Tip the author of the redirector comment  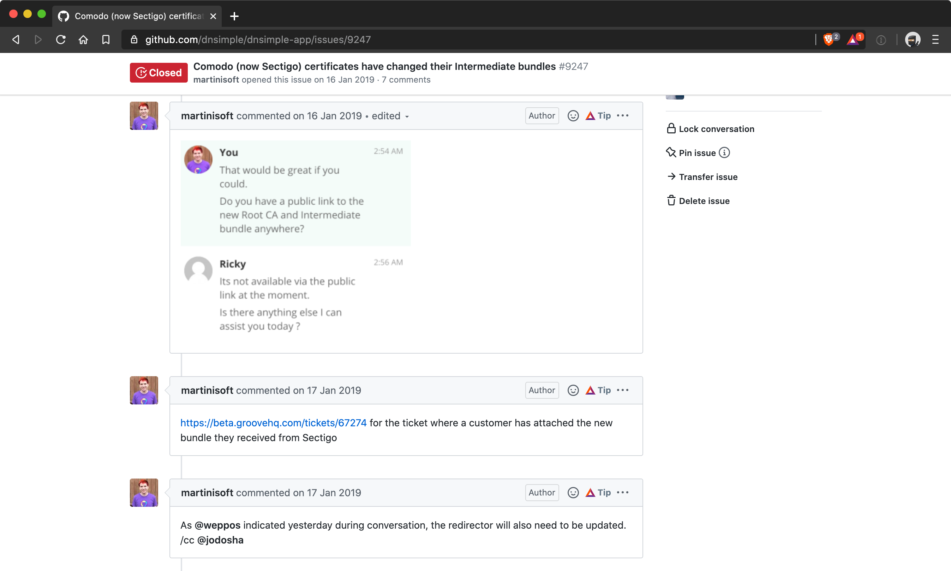coord(598,493)
